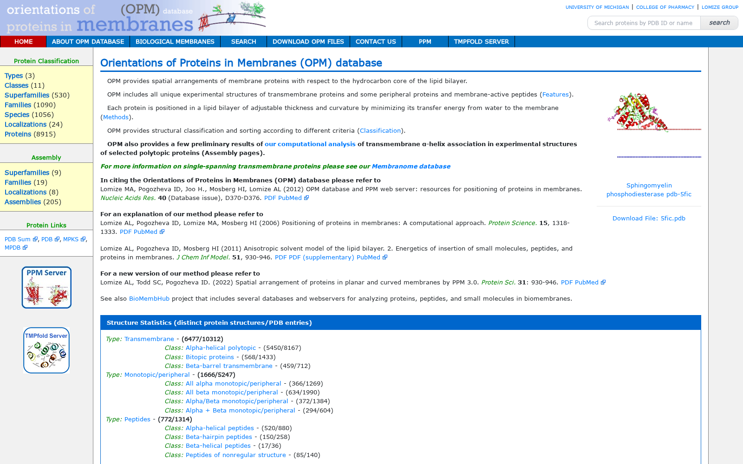Image resolution: width=743 pixels, height=464 pixels.
Task: Open Beta-hairpin peptides class link
Action: coord(219,437)
